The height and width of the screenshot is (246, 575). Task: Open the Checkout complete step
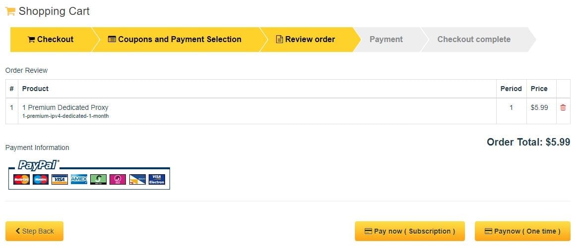pyautogui.click(x=474, y=40)
